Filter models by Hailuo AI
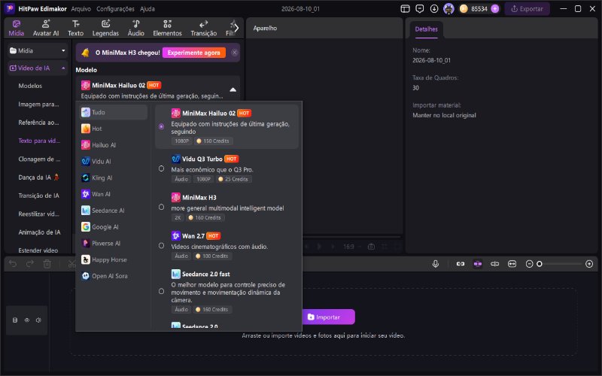 pyautogui.click(x=114, y=145)
